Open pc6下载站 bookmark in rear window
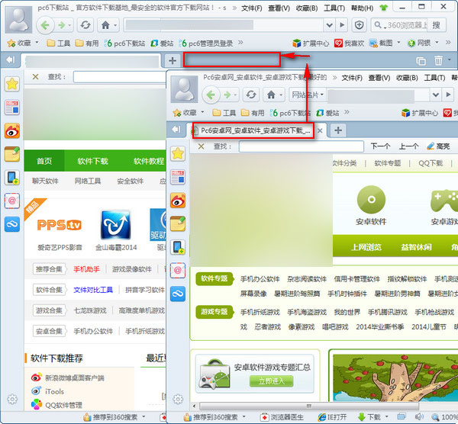Screen dimensions: 458x424 [x=124, y=43]
